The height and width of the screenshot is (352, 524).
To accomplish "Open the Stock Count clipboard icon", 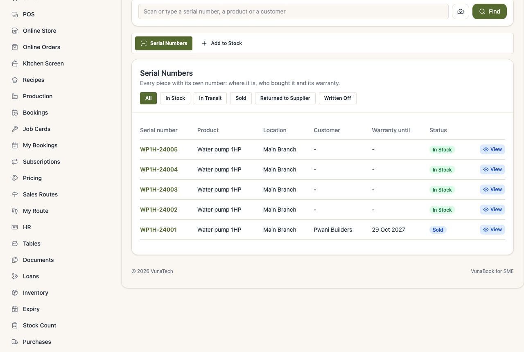I will [x=15, y=325].
